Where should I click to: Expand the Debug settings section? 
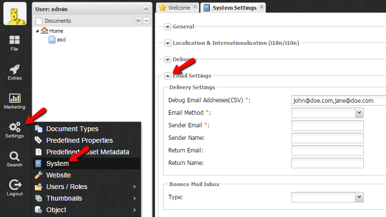click(167, 59)
